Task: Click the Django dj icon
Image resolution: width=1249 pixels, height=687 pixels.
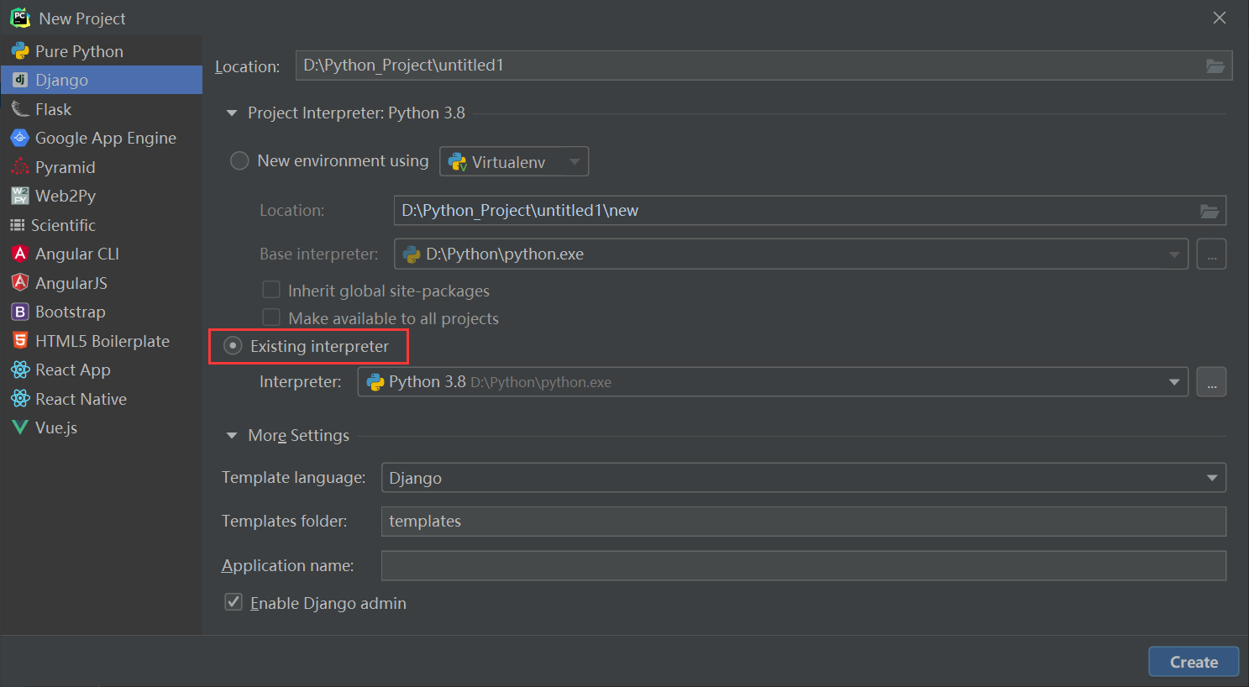Action: coord(20,80)
